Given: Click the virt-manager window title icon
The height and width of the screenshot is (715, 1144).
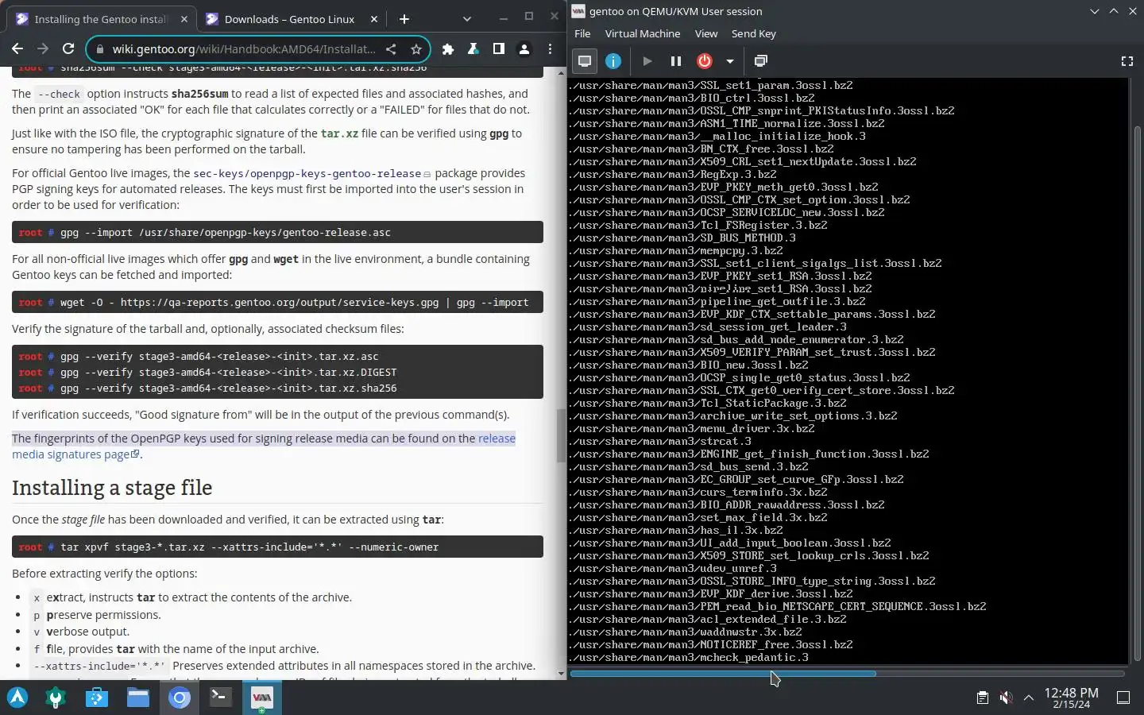Looking at the screenshot, I should (x=578, y=11).
